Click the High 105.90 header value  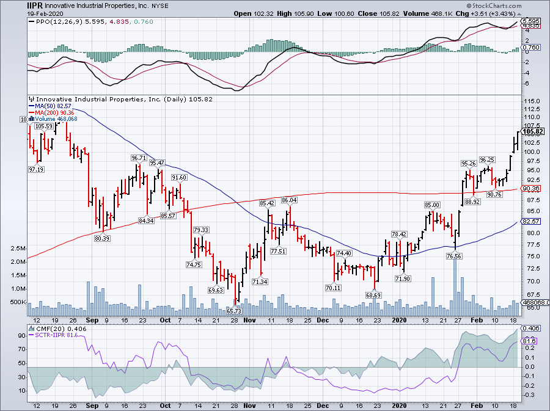coord(295,13)
